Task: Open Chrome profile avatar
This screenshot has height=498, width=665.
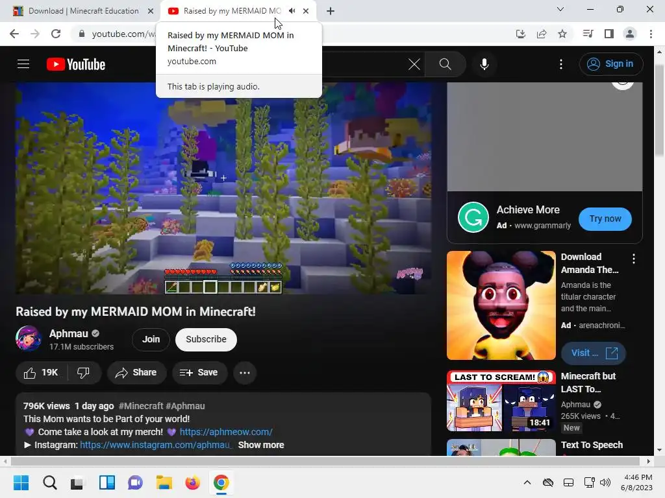Action: [x=630, y=34]
